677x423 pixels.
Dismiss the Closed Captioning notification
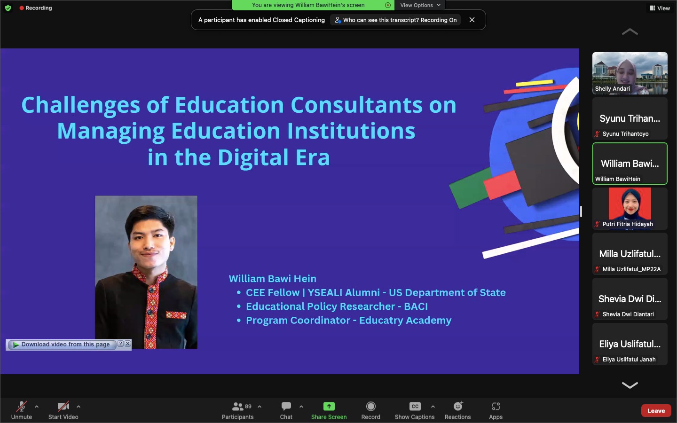click(x=472, y=20)
